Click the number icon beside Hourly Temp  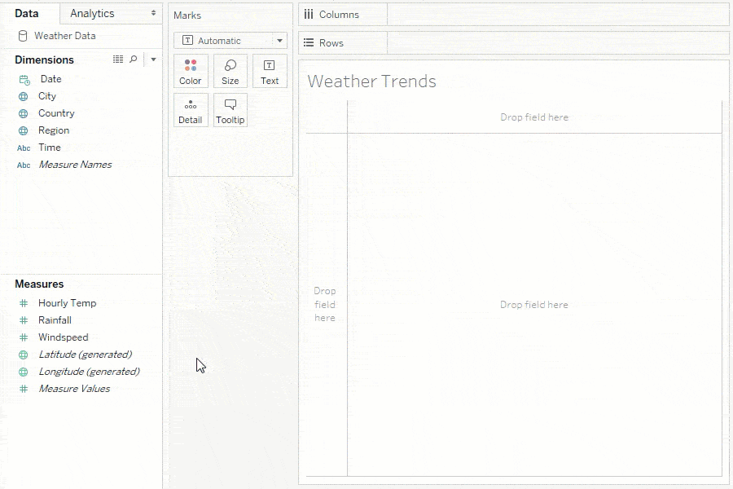pos(25,302)
